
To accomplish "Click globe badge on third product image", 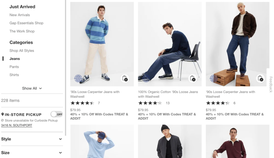I will point(214,78).
